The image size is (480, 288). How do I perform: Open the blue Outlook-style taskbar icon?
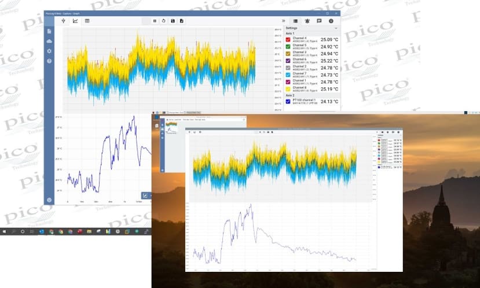(x=42, y=232)
